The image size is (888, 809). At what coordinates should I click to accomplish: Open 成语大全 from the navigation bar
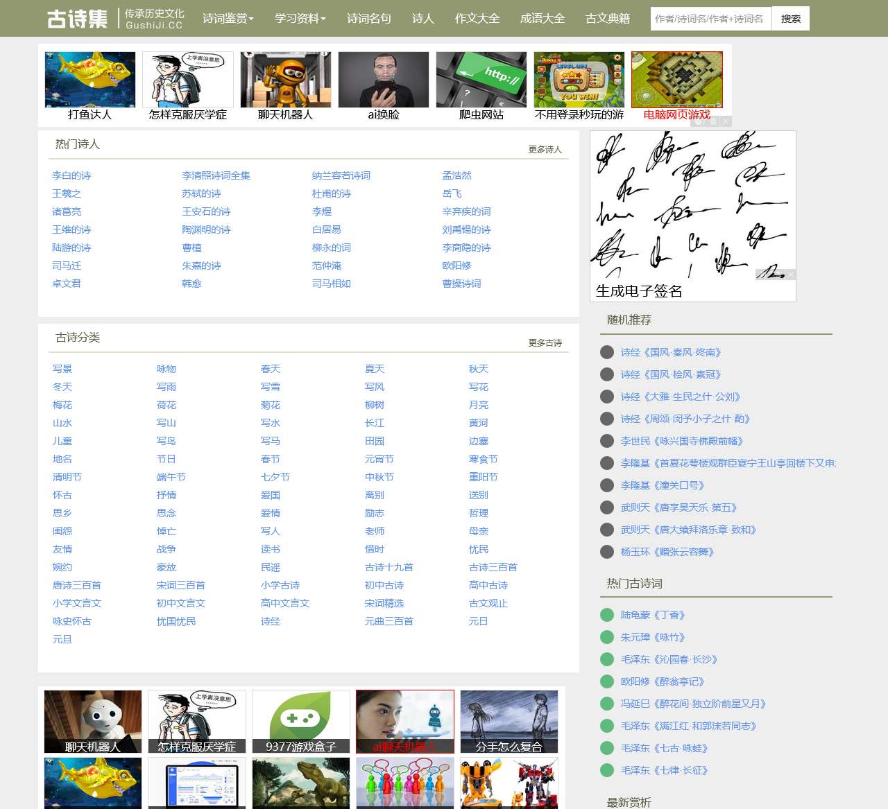543,19
